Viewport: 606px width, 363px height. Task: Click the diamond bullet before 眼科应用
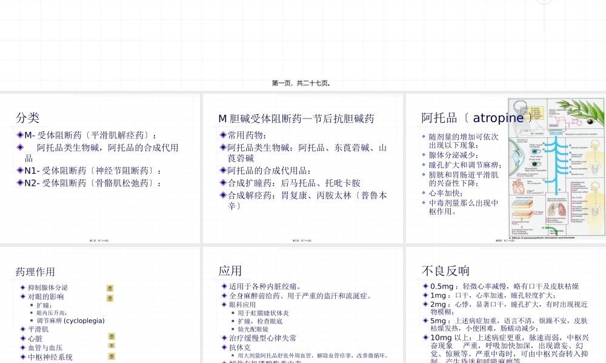224,304
